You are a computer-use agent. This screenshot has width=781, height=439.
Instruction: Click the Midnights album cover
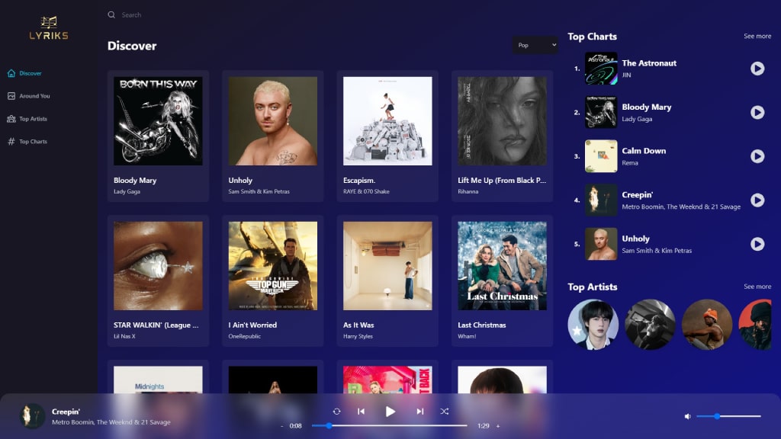158,380
